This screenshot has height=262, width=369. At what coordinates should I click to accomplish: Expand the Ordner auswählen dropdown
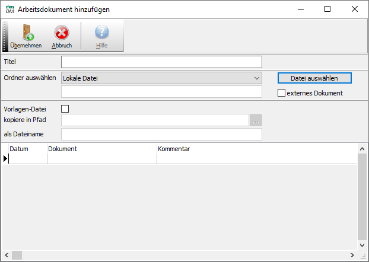tap(256, 78)
